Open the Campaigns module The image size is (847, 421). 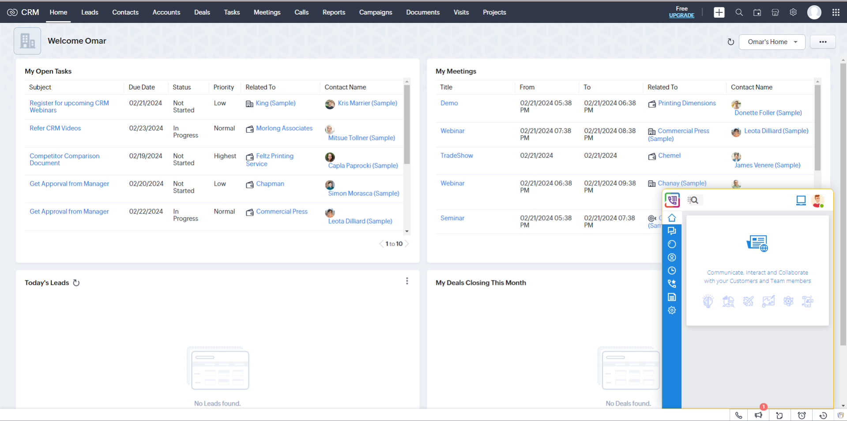point(375,12)
